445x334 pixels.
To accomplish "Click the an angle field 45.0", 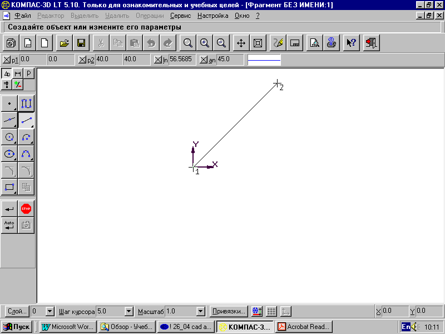I will (230, 60).
